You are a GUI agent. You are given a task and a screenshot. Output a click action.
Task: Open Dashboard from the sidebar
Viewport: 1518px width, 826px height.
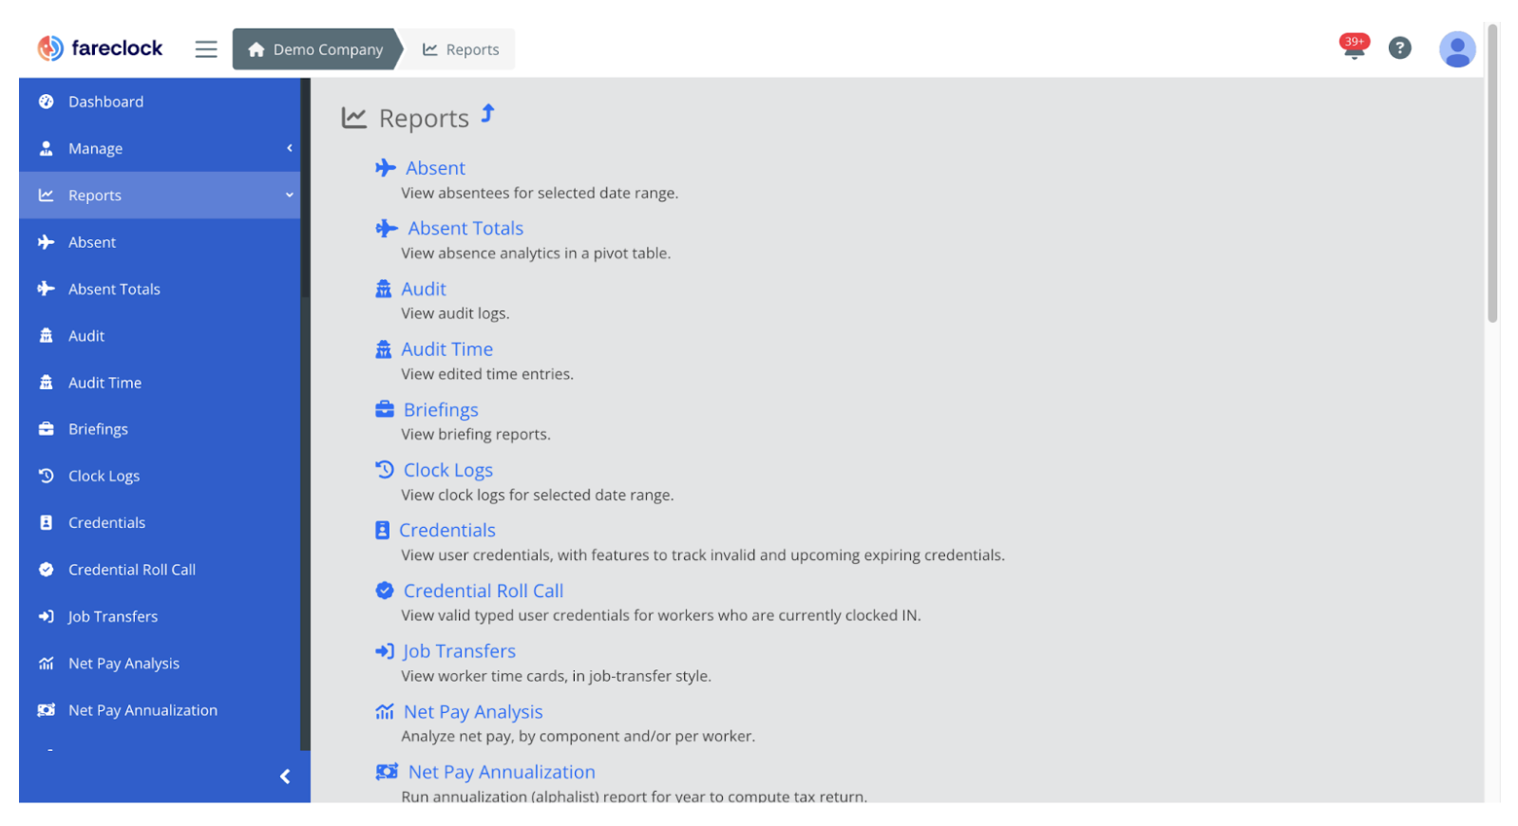[105, 102]
